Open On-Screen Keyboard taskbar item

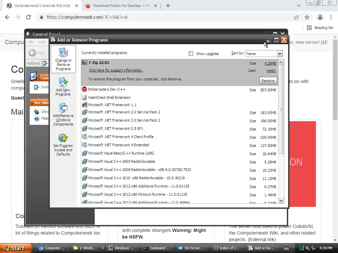[191, 248]
